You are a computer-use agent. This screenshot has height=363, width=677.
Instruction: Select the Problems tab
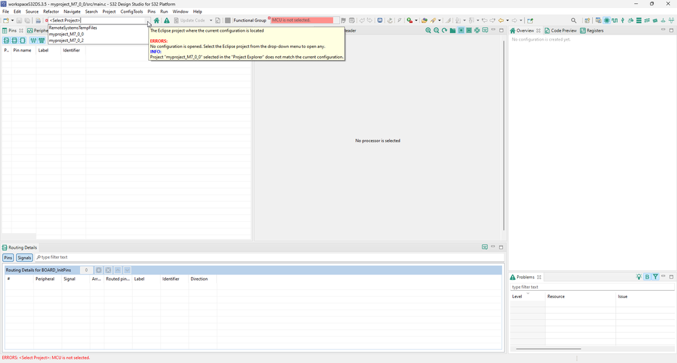525,277
